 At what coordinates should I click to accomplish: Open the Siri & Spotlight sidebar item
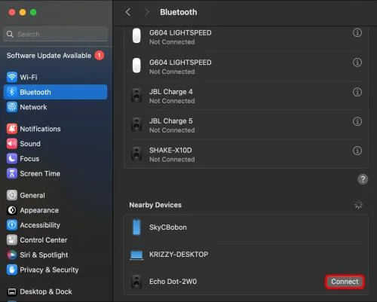coord(55,255)
